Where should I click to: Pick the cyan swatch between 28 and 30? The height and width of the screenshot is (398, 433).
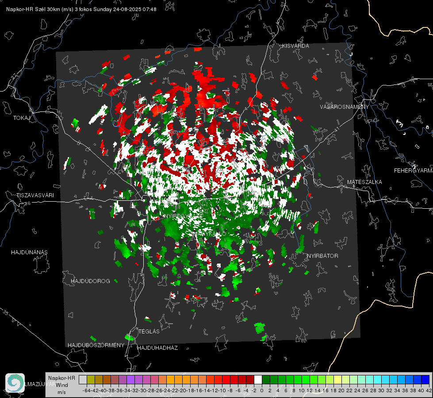tap(378, 379)
